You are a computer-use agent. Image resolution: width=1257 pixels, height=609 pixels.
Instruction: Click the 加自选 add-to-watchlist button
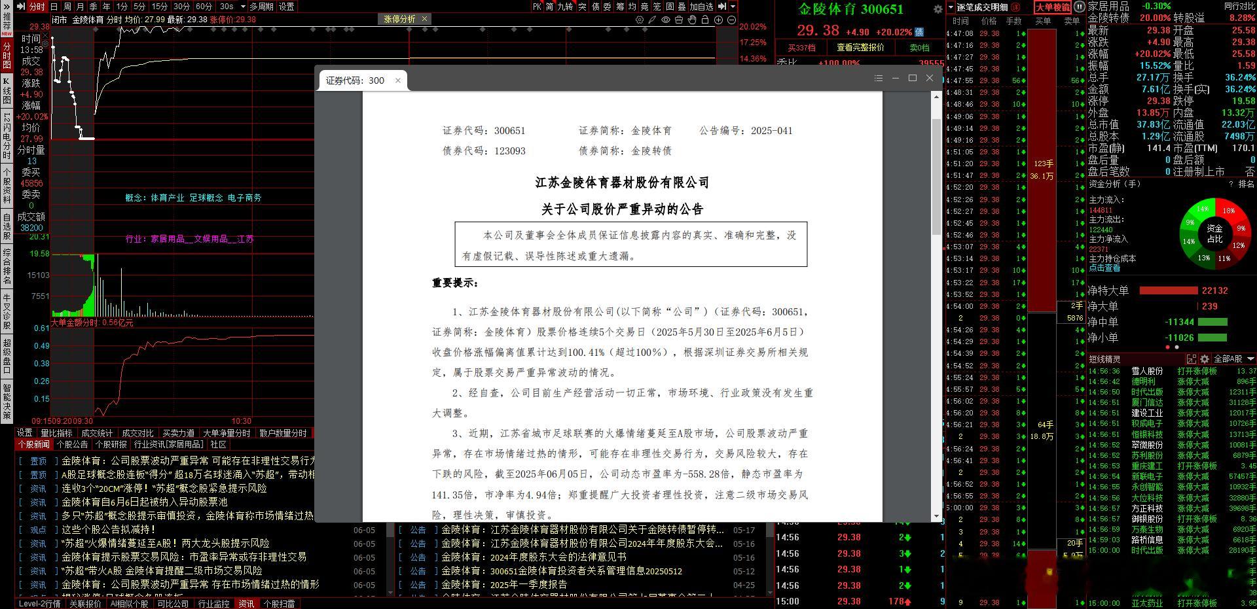click(702, 7)
